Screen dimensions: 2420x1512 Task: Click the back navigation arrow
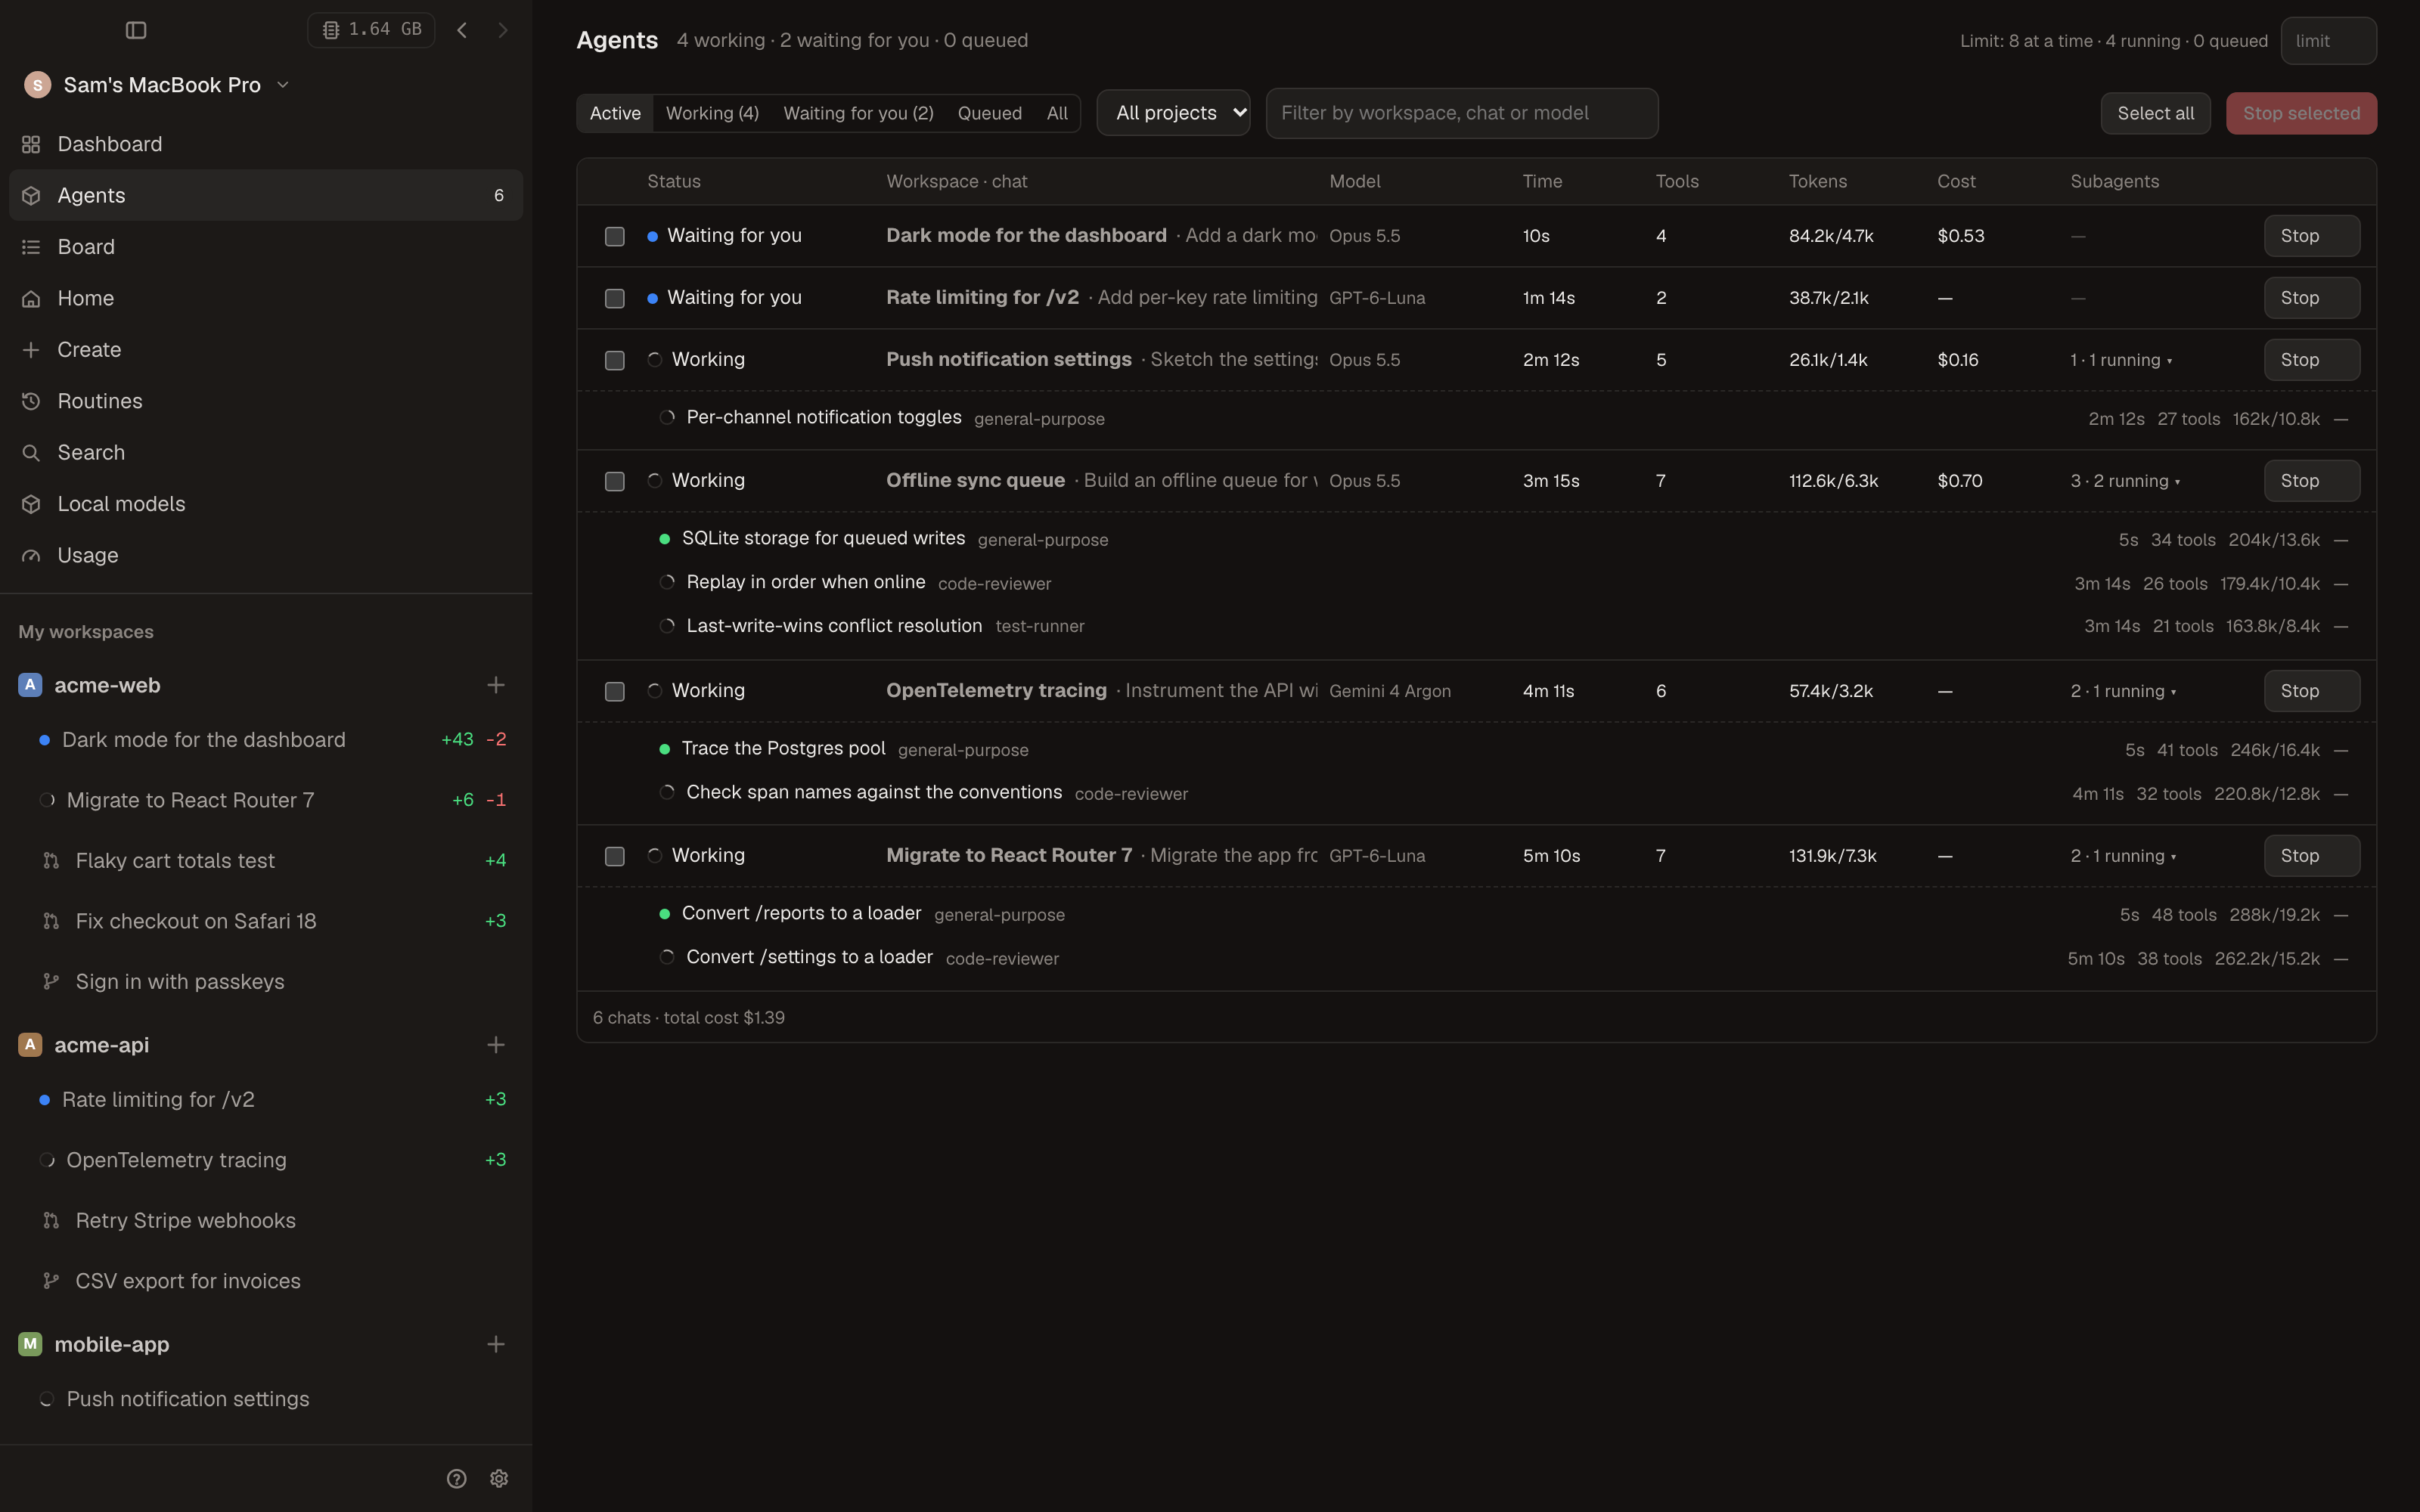(462, 30)
